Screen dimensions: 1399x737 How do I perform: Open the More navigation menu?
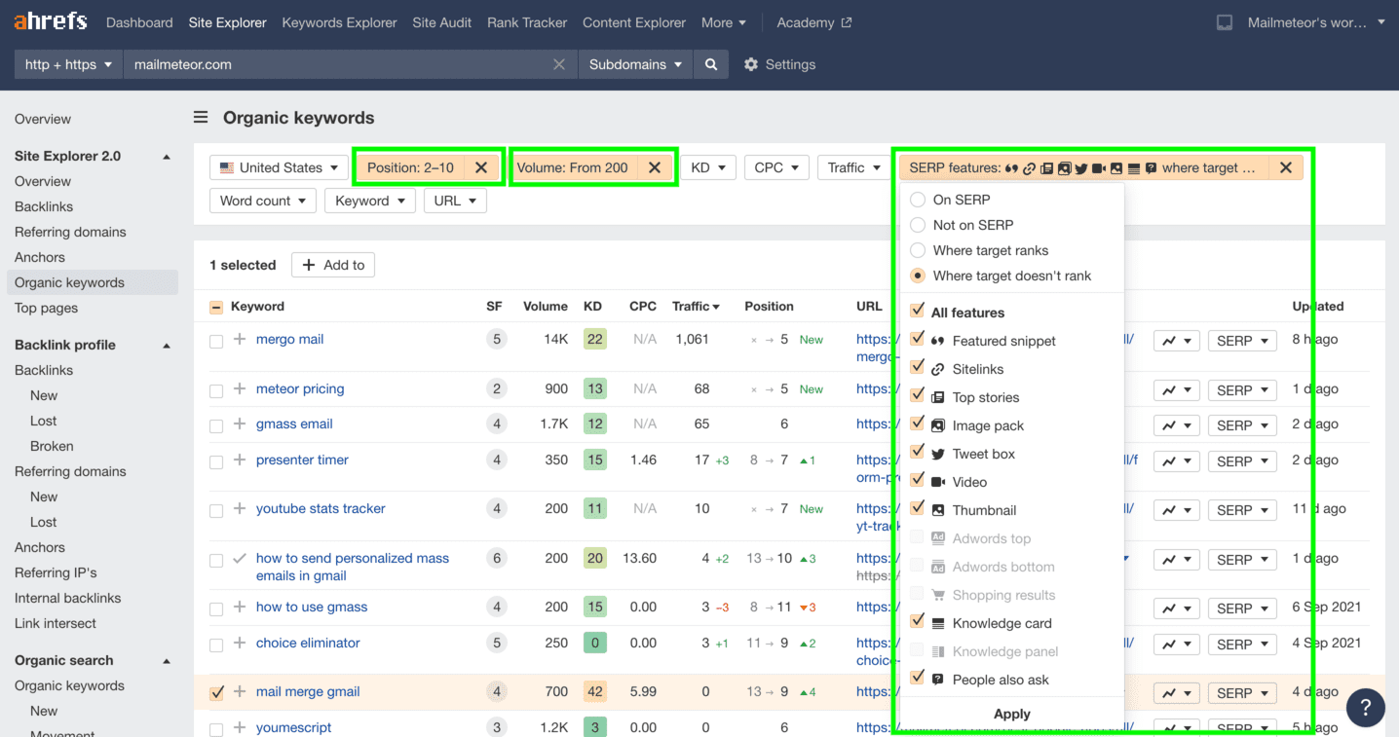tap(724, 22)
